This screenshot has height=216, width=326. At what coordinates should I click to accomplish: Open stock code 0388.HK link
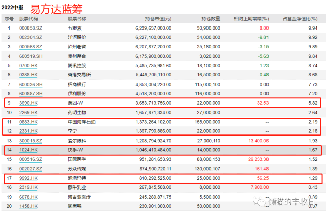coord(27,75)
